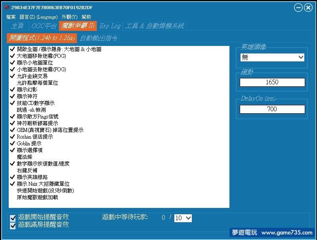Toggle 技能CD數字顯示 option

[13, 103]
